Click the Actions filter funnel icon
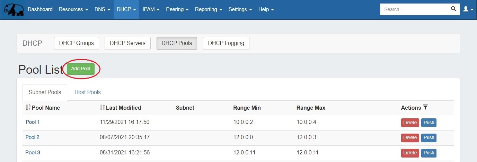 (425, 108)
